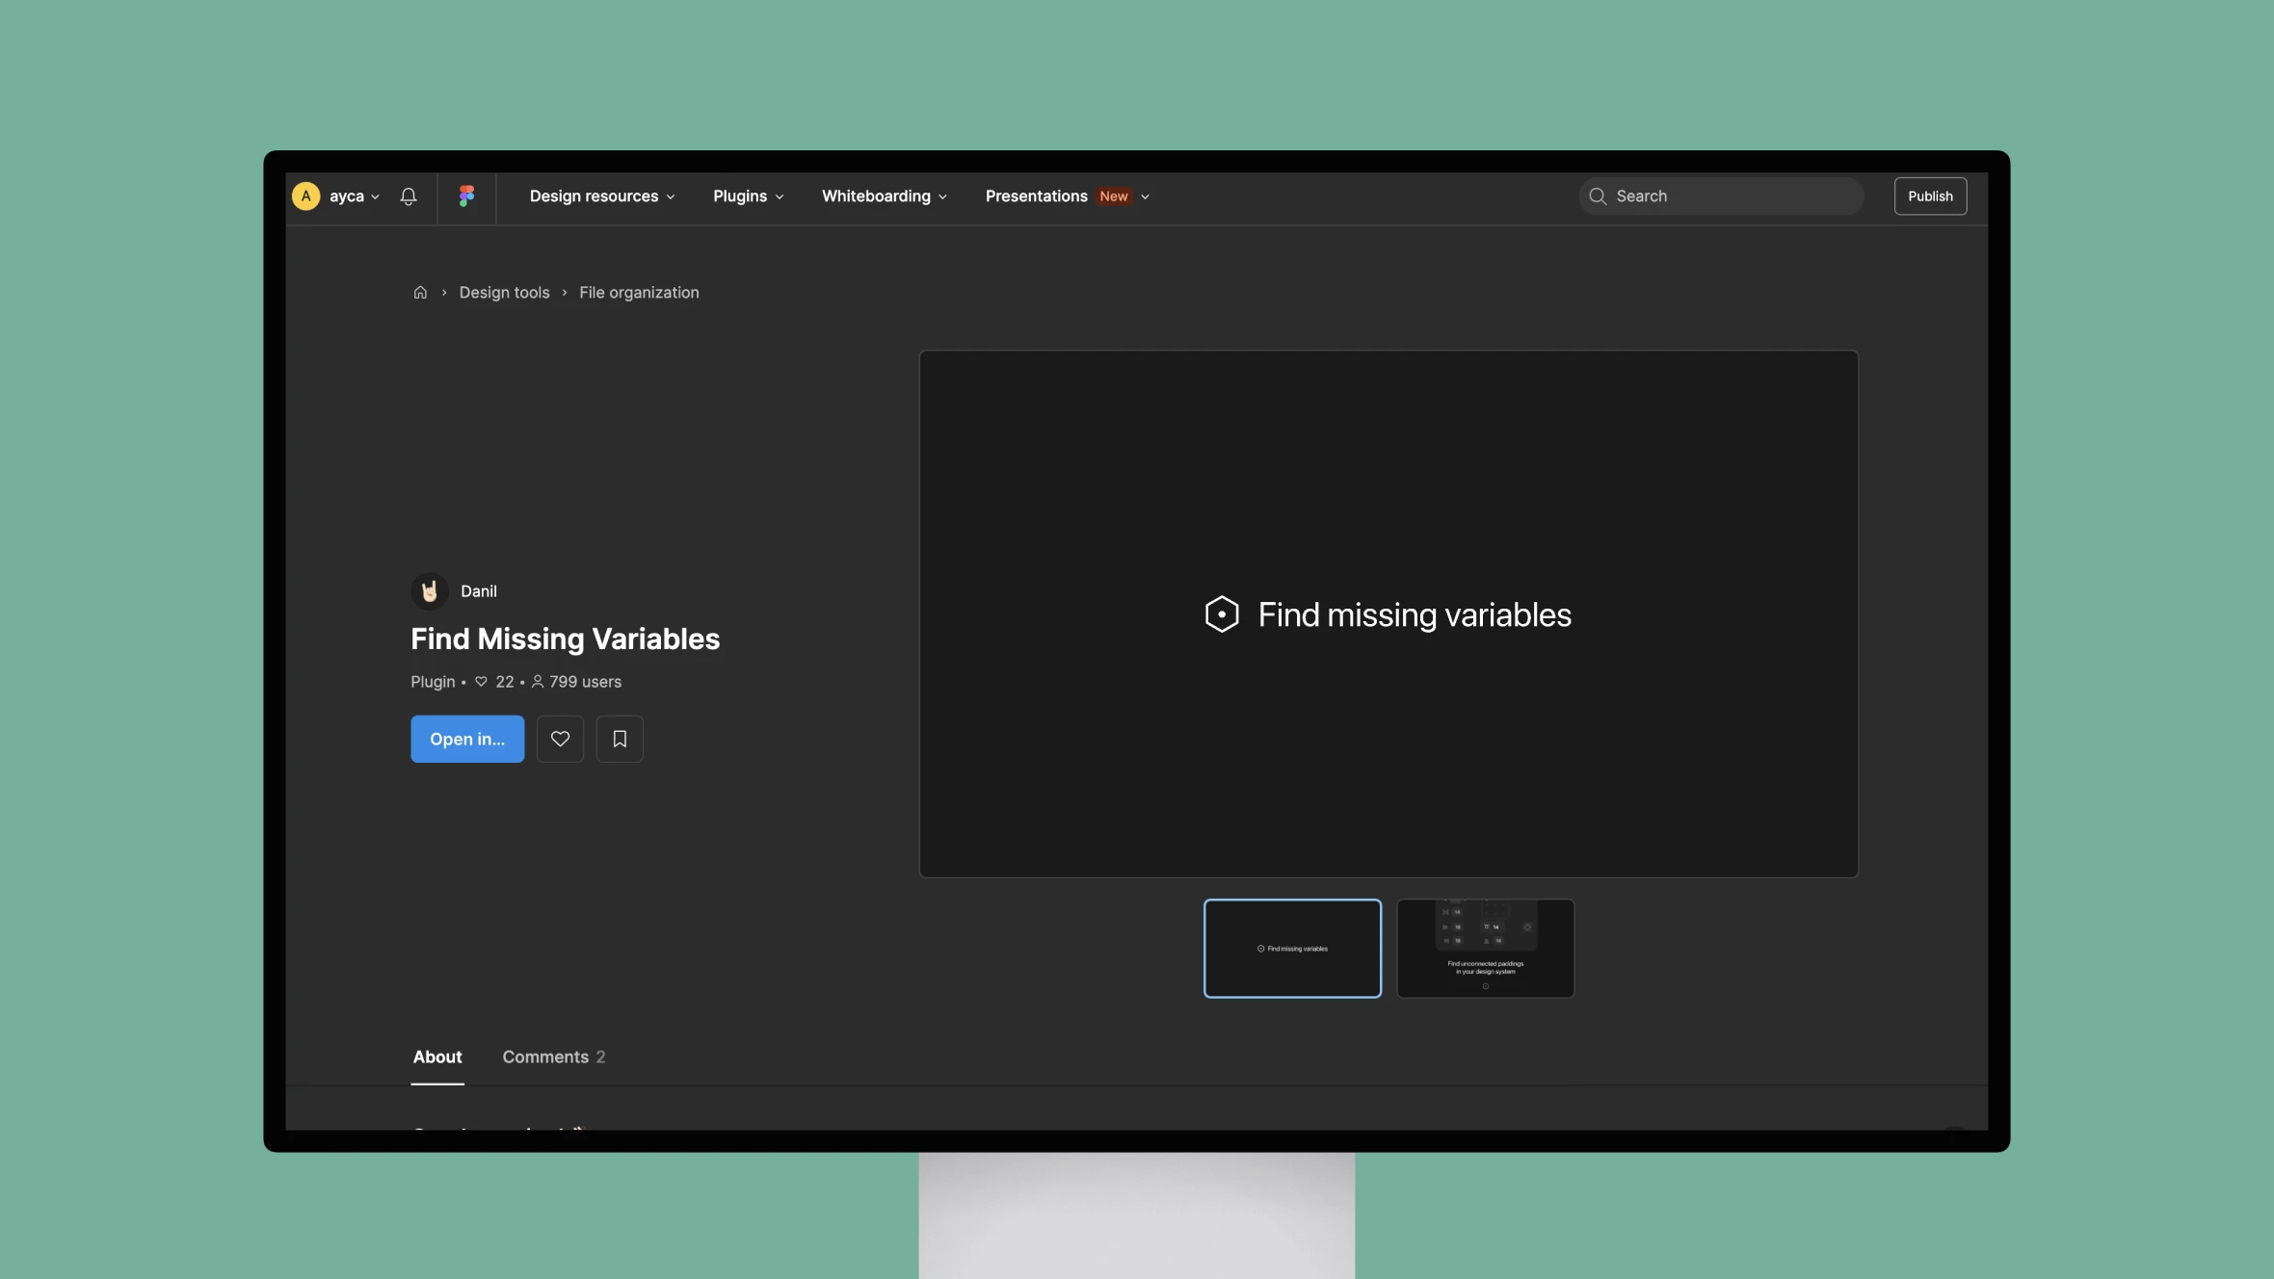Toggle bookmark to save plugin for later
The image size is (2274, 1279).
(619, 739)
